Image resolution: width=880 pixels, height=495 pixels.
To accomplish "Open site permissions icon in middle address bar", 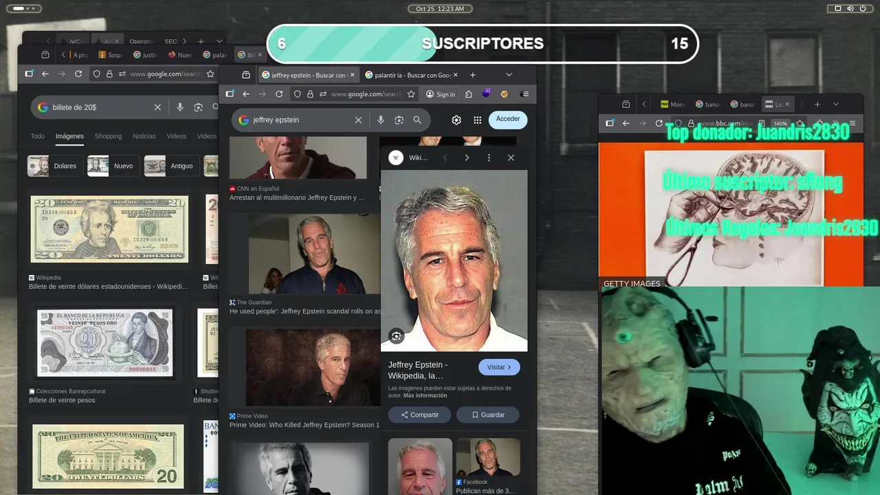I will coord(322,94).
